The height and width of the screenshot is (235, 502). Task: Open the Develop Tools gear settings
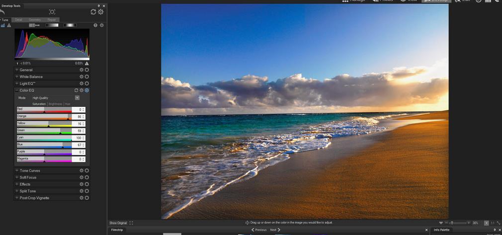pyautogui.click(x=101, y=11)
